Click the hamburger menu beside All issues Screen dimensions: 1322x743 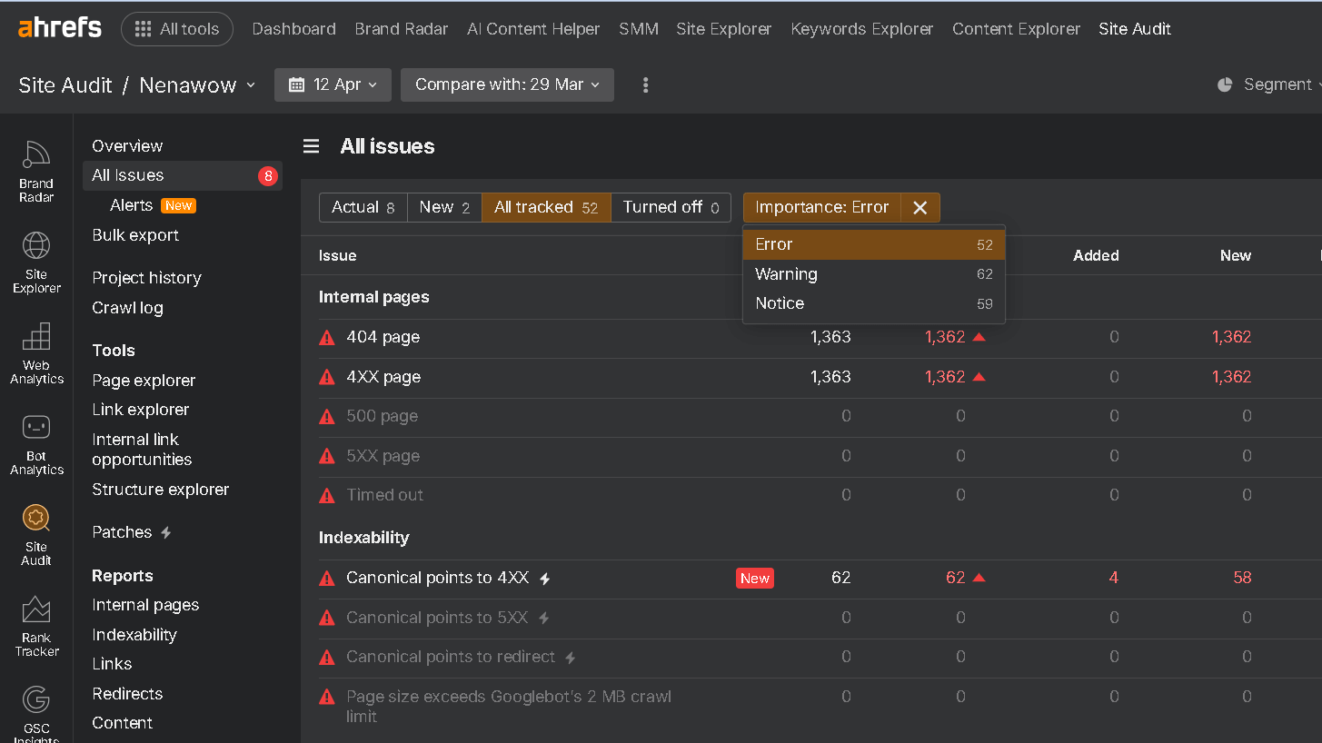click(x=312, y=146)
